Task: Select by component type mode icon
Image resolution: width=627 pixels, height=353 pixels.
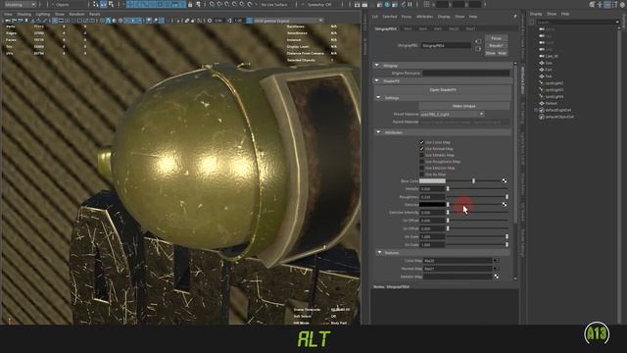Action: click(x=111, y=4)
